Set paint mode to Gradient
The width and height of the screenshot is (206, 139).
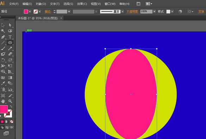(x=7, y=121)
